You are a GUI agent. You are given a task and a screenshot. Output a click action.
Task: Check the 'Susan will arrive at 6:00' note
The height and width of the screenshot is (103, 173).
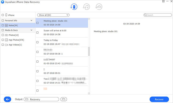38,32
